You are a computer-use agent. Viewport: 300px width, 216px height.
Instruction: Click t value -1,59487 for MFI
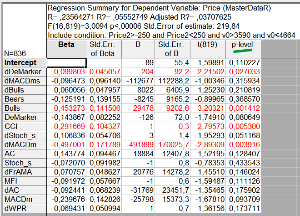(208, 181)
